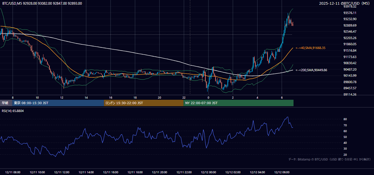Select the ロンドン 15:30-22:00 JST session bar
This screenshot has height=175, width=374.
pyautogui.click(x=144, y=103)
